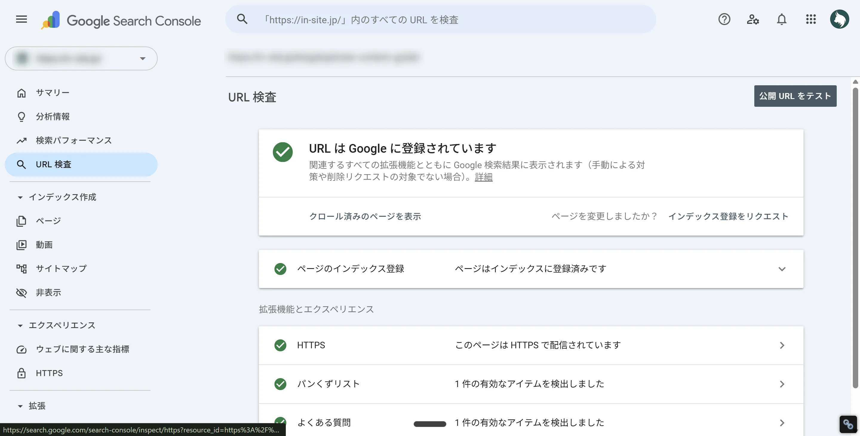860x436 pixels.
Task: Click the profile avatar
Action: (x=840, y=19)
